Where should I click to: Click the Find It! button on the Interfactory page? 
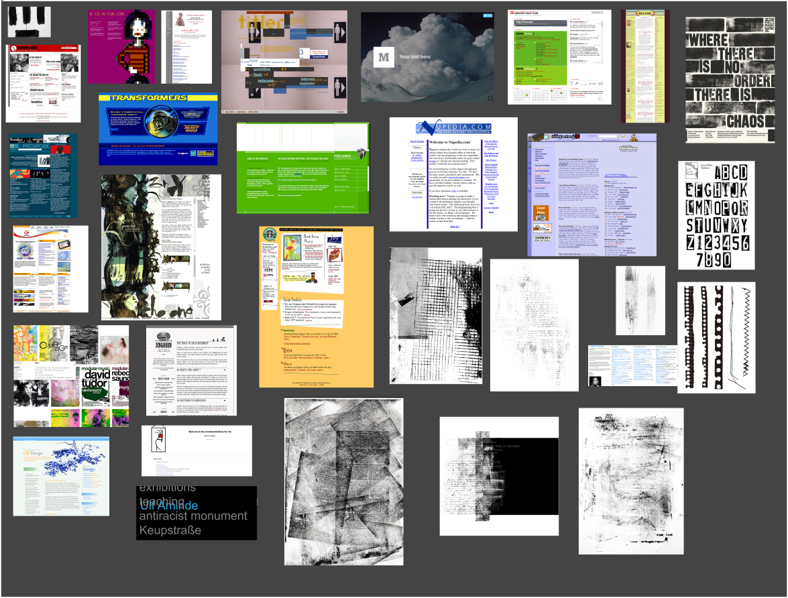623,136
